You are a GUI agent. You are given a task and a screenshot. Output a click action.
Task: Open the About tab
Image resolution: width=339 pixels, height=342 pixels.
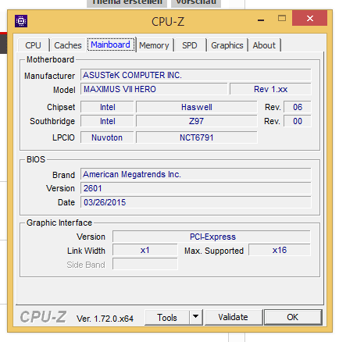click(264, 45)
